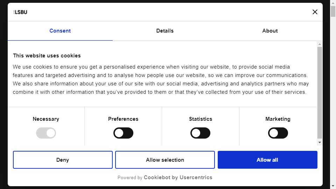Screen dimensions: 336x189
Task: Click the page scrollbar up arrow
Action: [333, 3]
